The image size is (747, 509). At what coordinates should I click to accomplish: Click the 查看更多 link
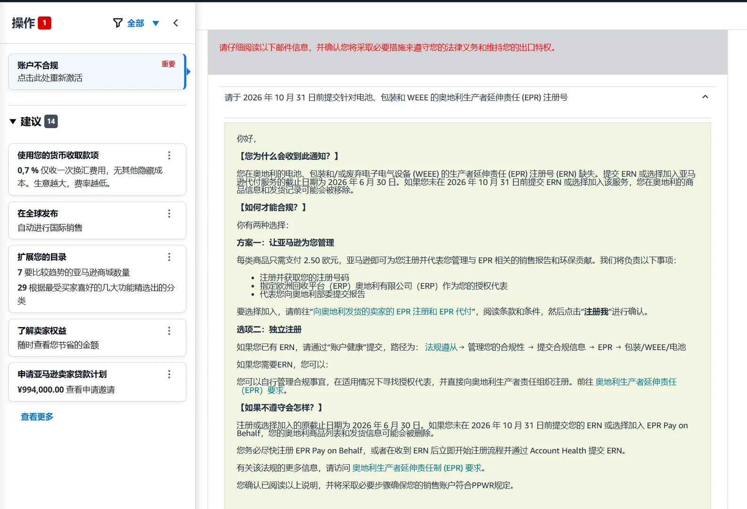(37, 417)
